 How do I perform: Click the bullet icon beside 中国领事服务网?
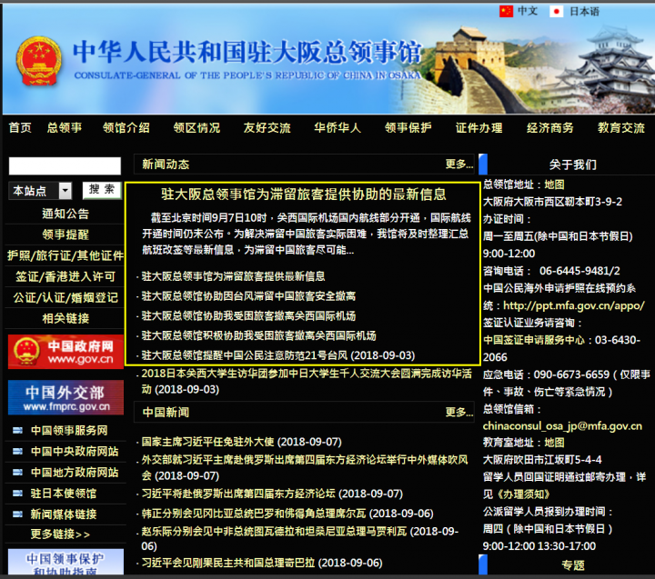(x=17, y=431)
